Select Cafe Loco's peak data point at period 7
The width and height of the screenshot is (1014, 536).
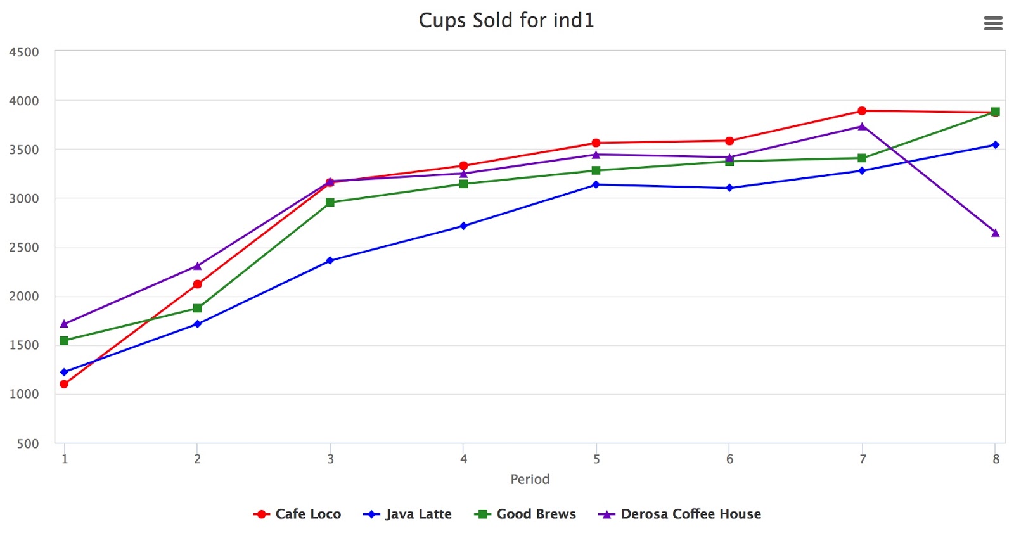(861, 110)
